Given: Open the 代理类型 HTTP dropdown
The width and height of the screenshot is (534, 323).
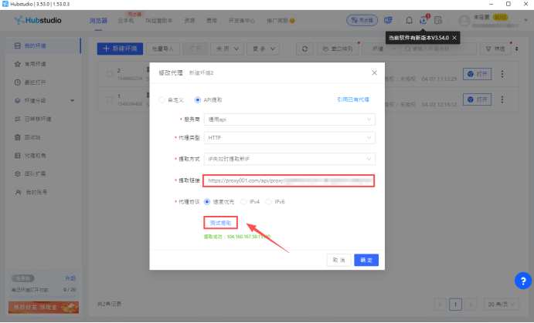Looking at the screenshot, I should click(290, 138).
